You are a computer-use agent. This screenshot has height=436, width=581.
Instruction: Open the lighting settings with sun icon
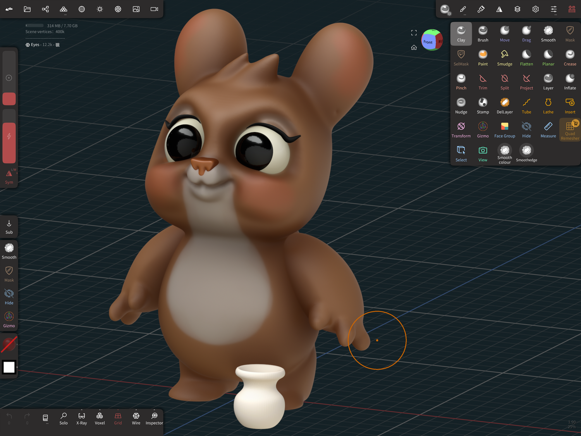point(100,9)
